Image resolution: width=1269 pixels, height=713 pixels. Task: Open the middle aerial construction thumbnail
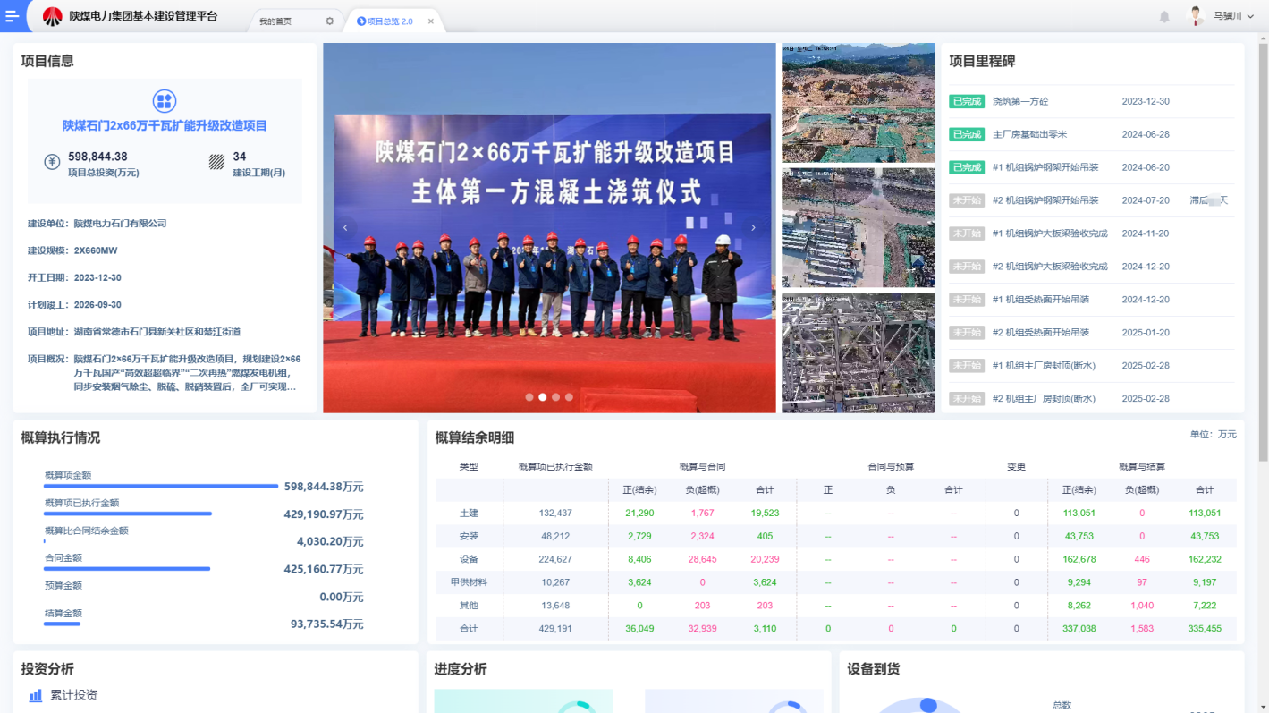click(x=858, y=227)
